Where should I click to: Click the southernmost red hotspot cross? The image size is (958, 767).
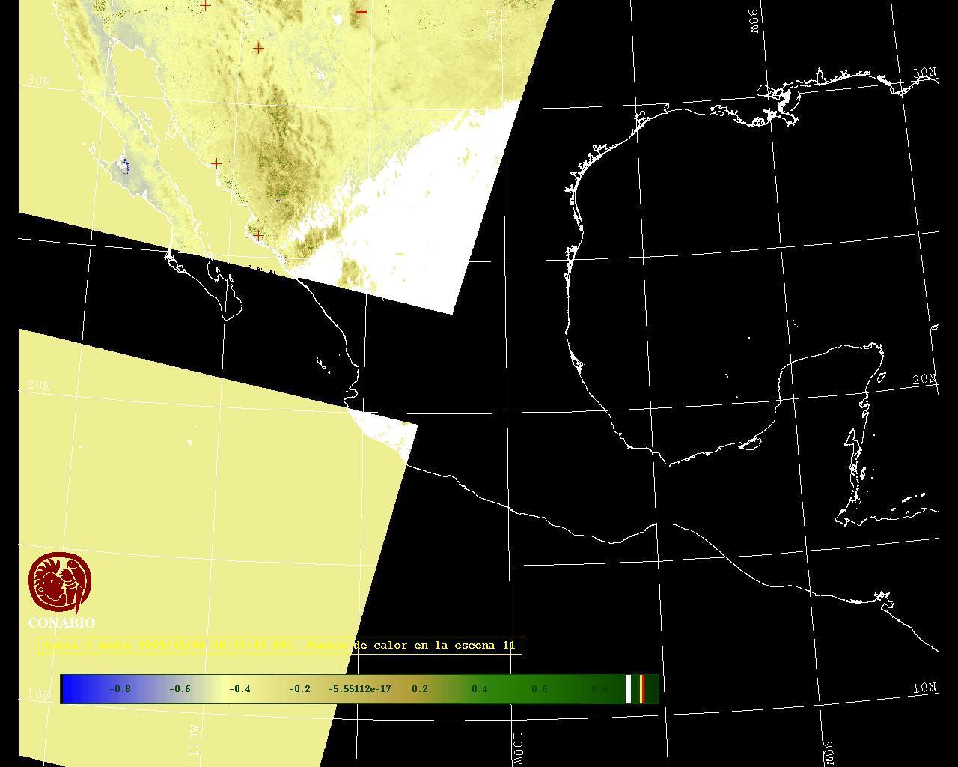point(258,235)
